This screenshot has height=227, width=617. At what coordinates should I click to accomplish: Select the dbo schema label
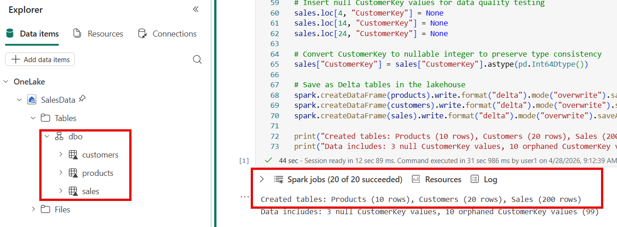point(75,137)
